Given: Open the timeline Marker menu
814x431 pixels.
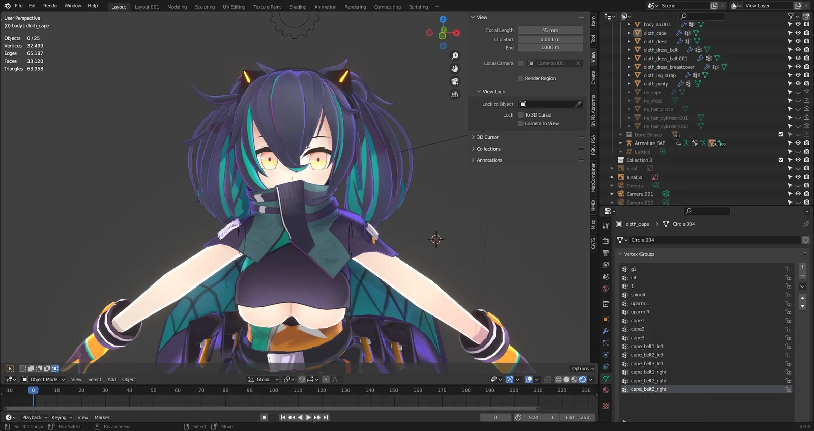Looking at the screenshot, I should 102,417.
